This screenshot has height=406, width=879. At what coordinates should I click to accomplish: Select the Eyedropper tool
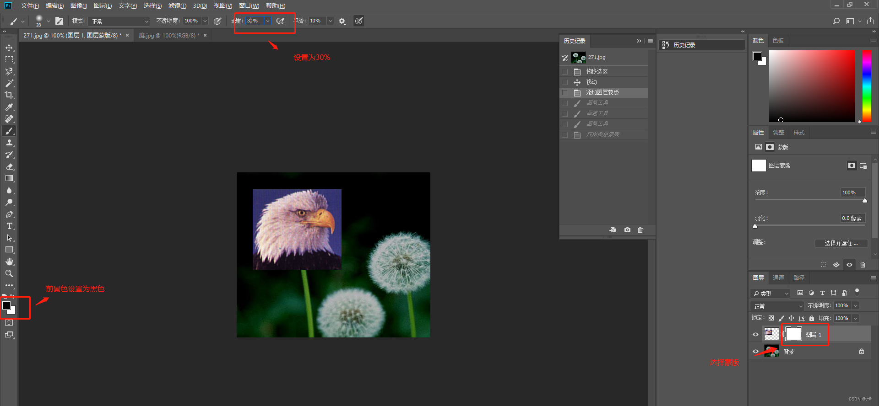[x=9, y=107]
